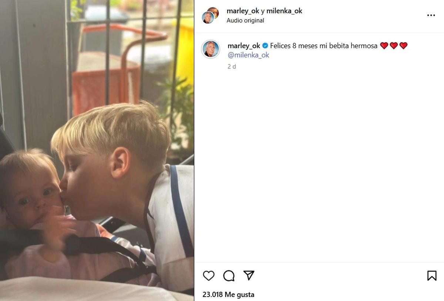
Task: Open the Audio original page
Action: point(245,21)
